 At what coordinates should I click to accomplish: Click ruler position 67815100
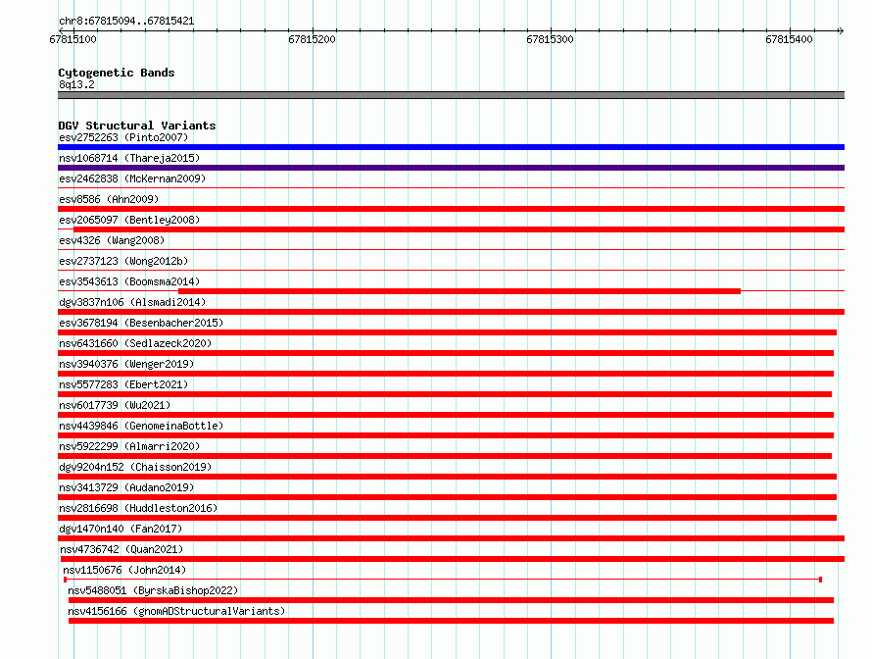[73, 39]
